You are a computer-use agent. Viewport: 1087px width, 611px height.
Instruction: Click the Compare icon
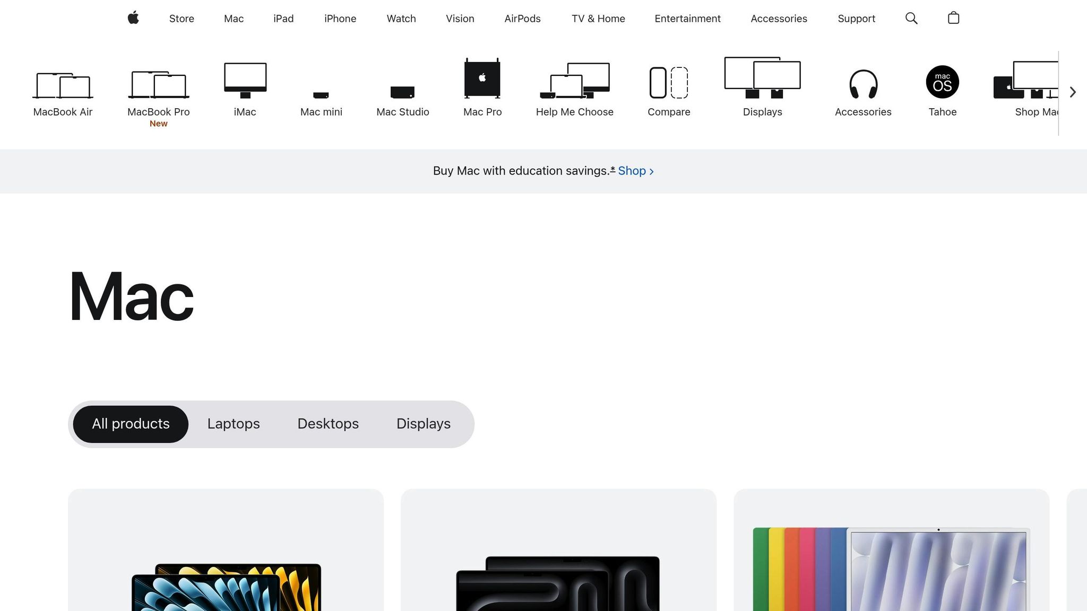tap(669, 83)
